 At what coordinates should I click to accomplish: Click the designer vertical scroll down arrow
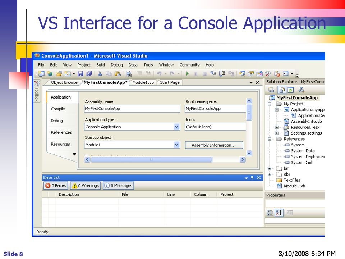point(249,153)
